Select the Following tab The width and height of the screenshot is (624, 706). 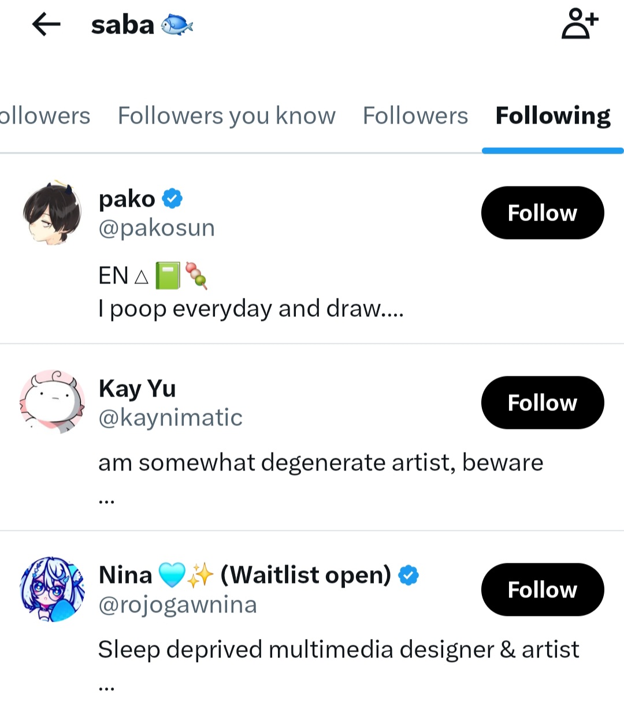552,116
